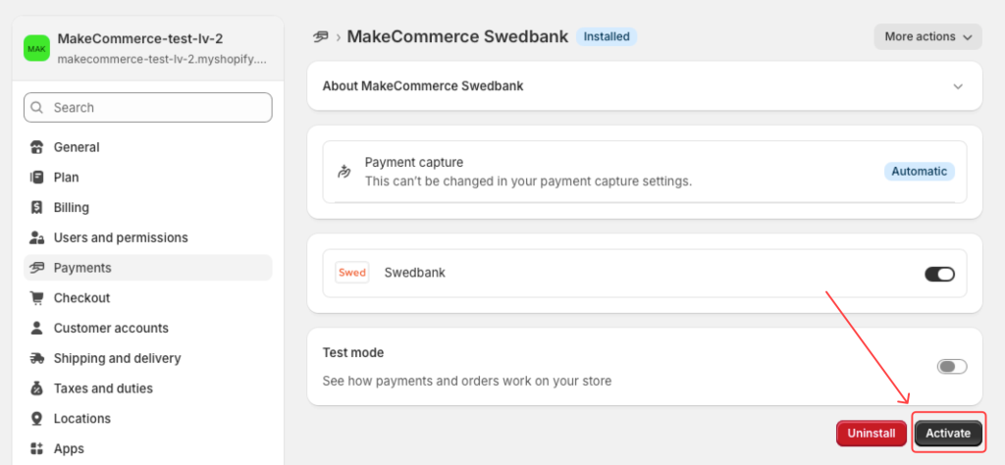Click into the settings Search field

[x=147, y=108]
